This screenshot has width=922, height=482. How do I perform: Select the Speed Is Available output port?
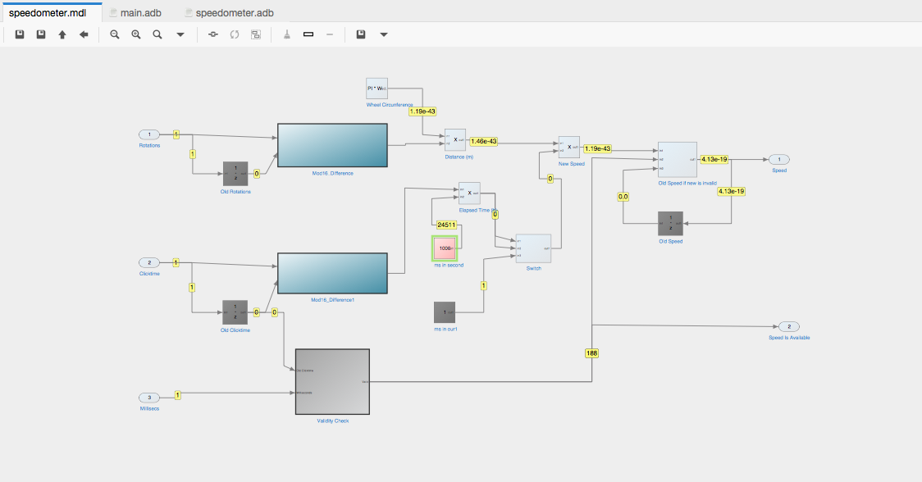(x=789, y=327)
